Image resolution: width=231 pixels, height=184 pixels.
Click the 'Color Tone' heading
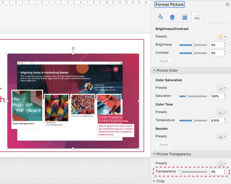[164, 104]
